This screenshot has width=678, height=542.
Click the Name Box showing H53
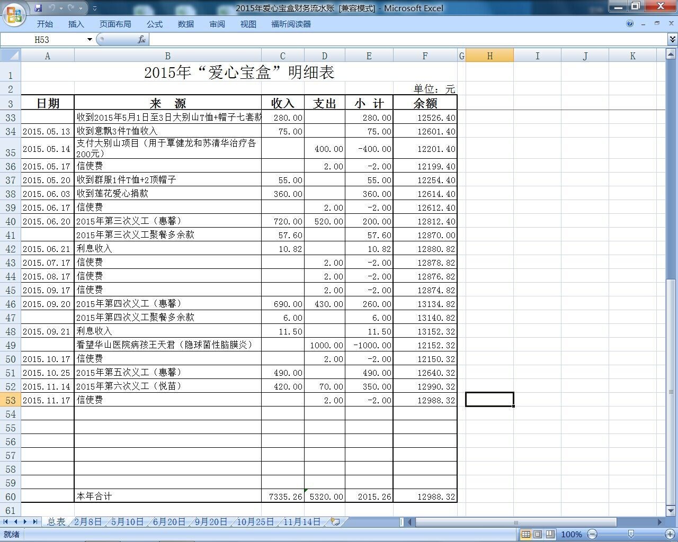(x=42, y=40)
